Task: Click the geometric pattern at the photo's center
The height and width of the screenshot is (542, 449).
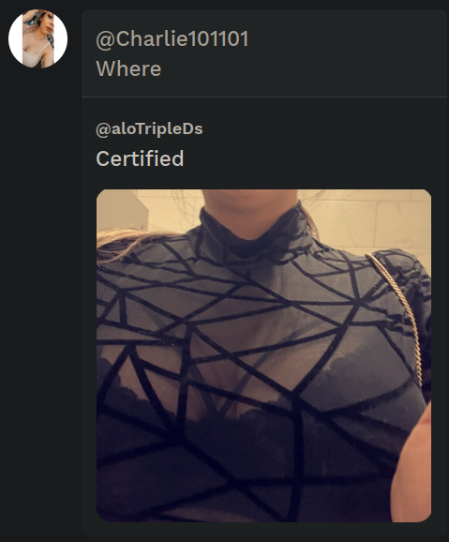Action: tap(263, 355)
